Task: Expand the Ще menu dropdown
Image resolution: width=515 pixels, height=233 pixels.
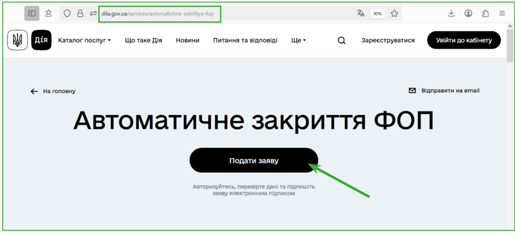Action: click(299, 40)
